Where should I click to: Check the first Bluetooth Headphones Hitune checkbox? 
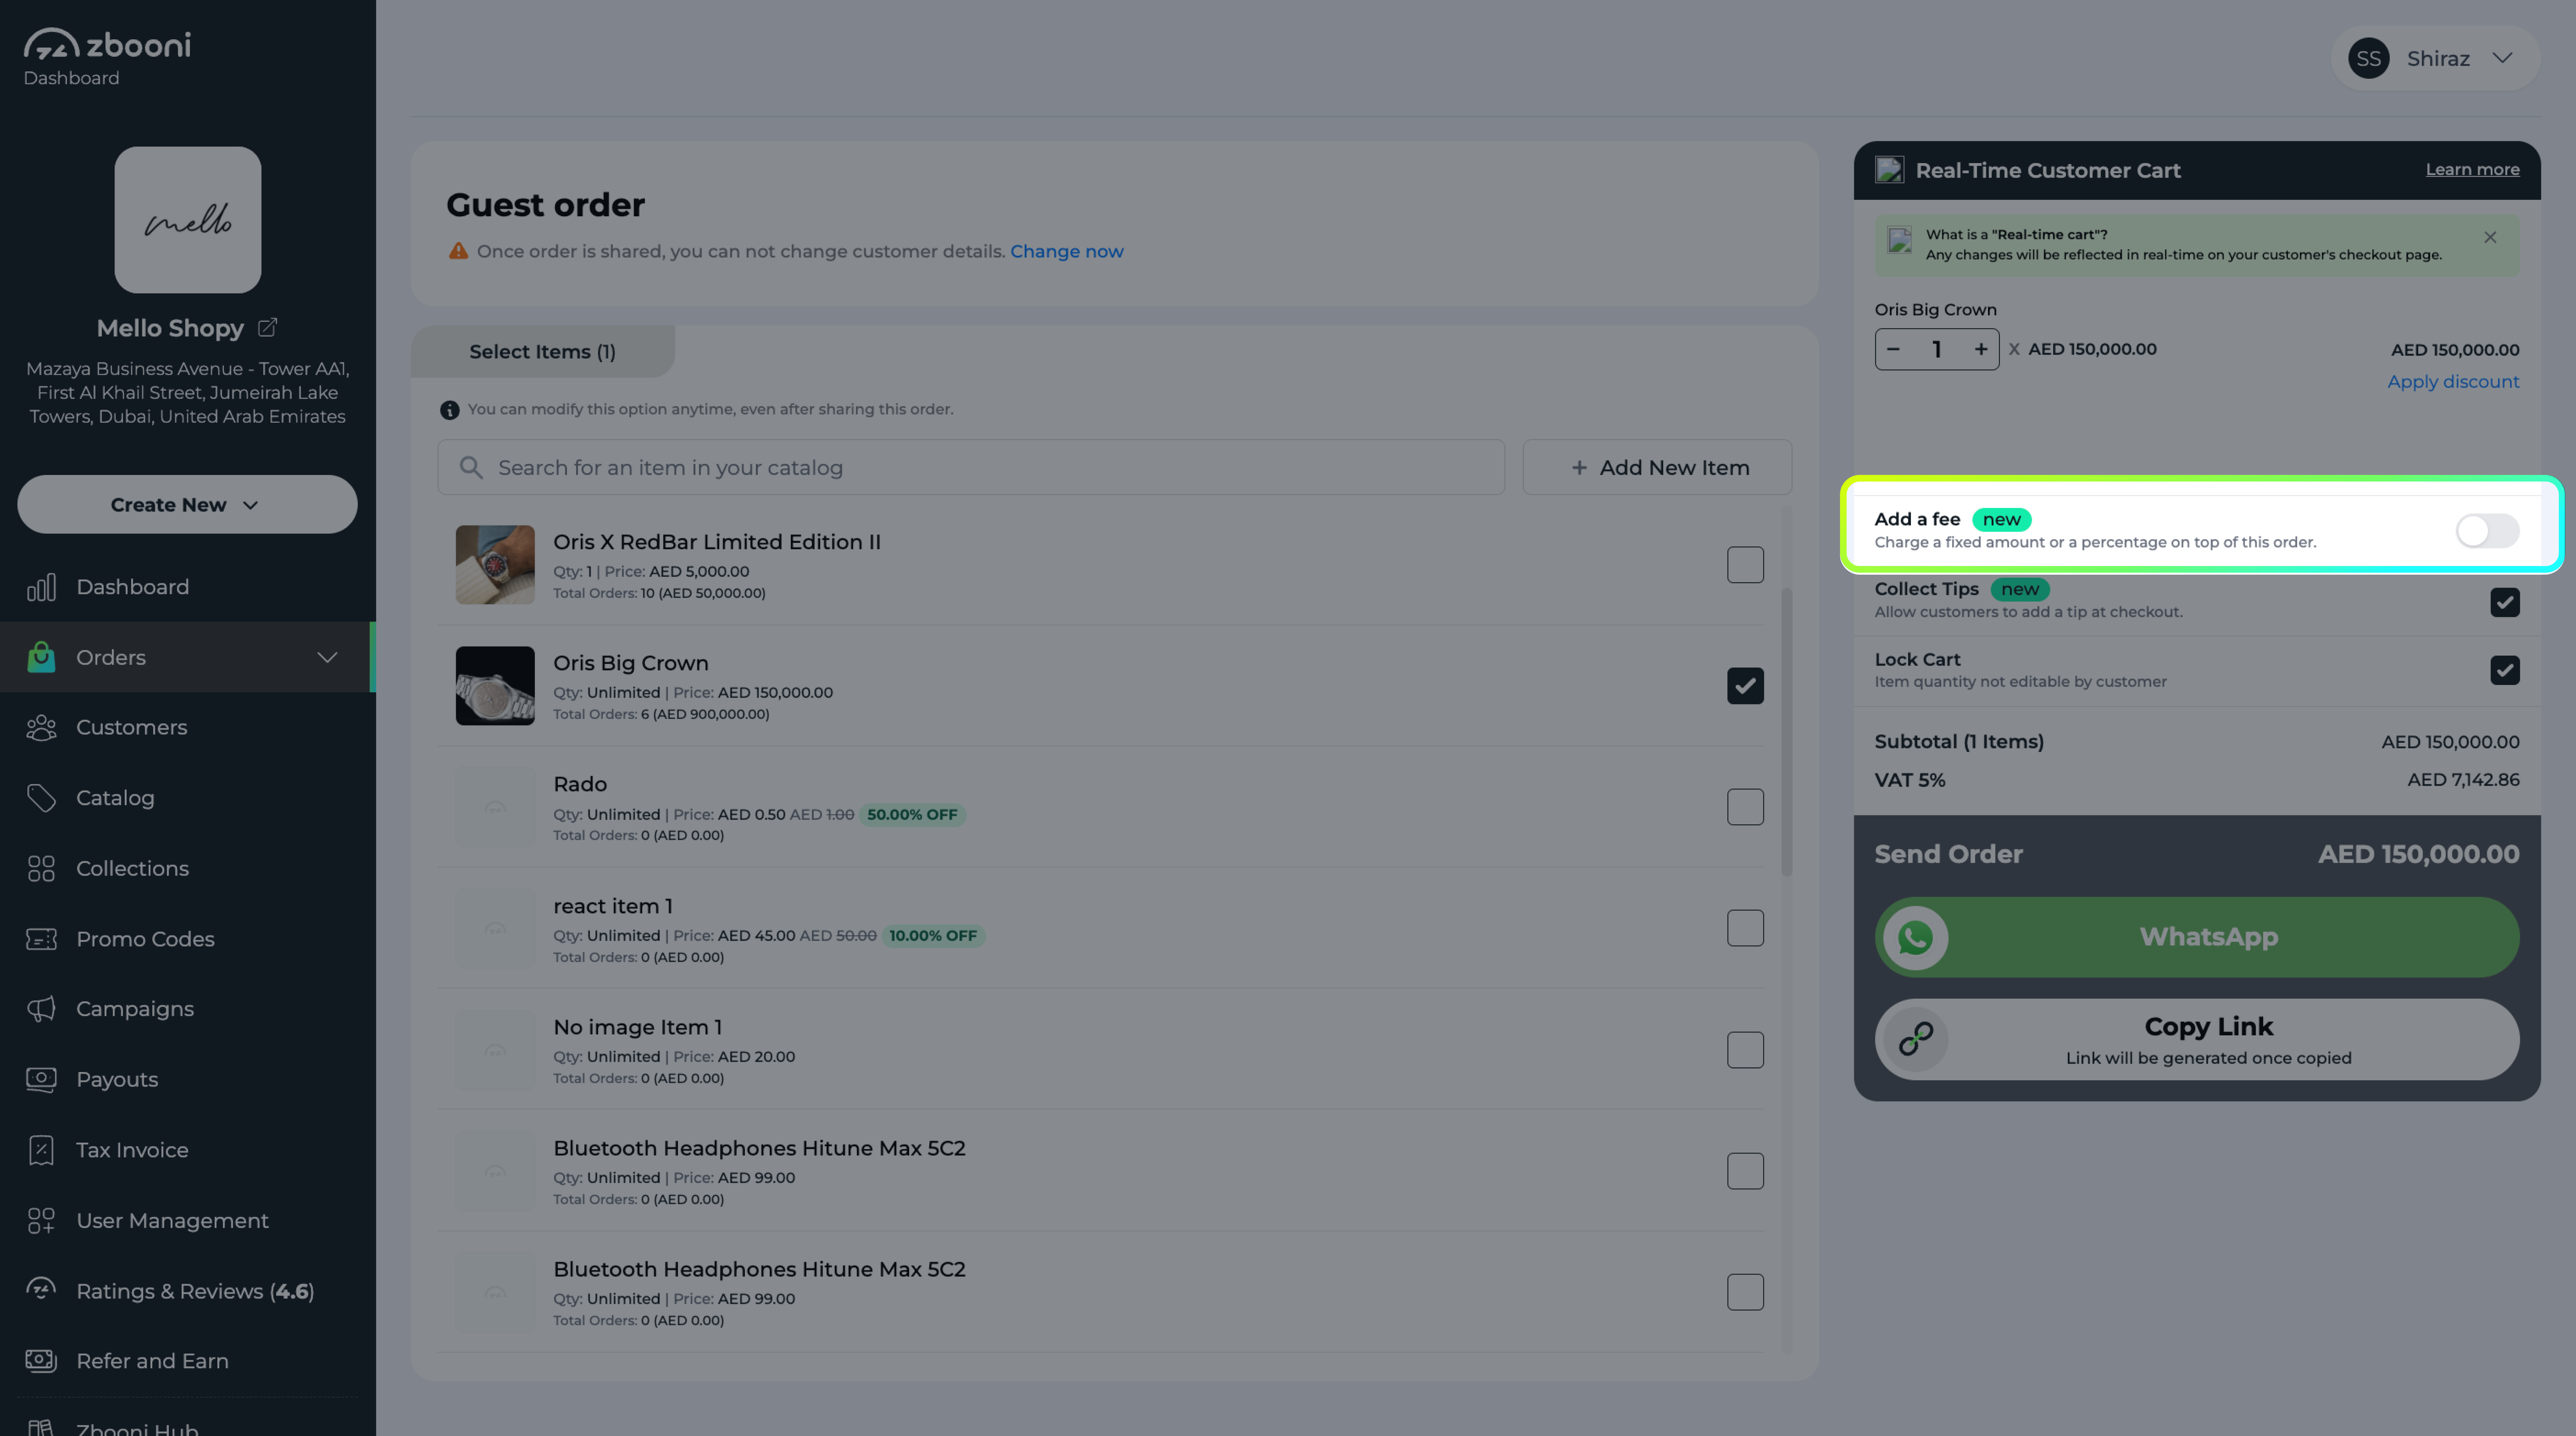tap(1745, 1171)
